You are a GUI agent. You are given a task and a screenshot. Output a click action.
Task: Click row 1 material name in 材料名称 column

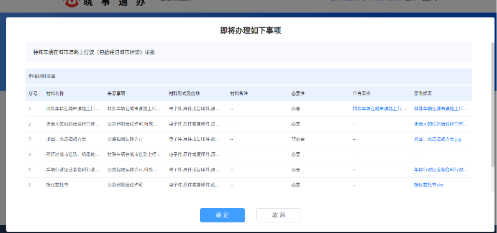pyautogui.click(x=73, y=108)
